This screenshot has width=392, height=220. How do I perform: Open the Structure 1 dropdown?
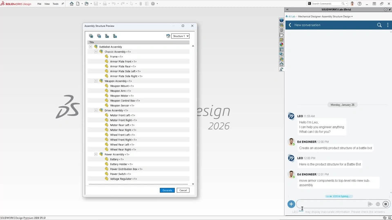point(180,36)
